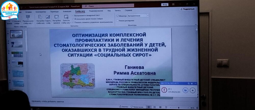Open the Рецензирование tab
255x110 pixels.
[96, 11]
